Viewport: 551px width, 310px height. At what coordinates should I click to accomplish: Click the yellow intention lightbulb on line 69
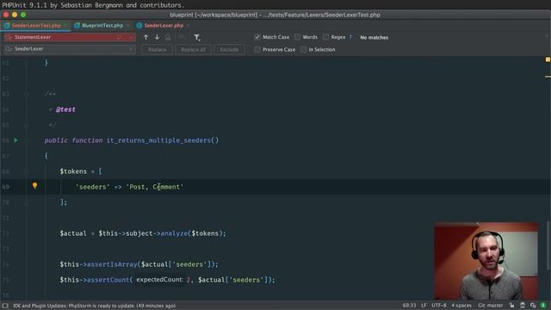[34, 185]
